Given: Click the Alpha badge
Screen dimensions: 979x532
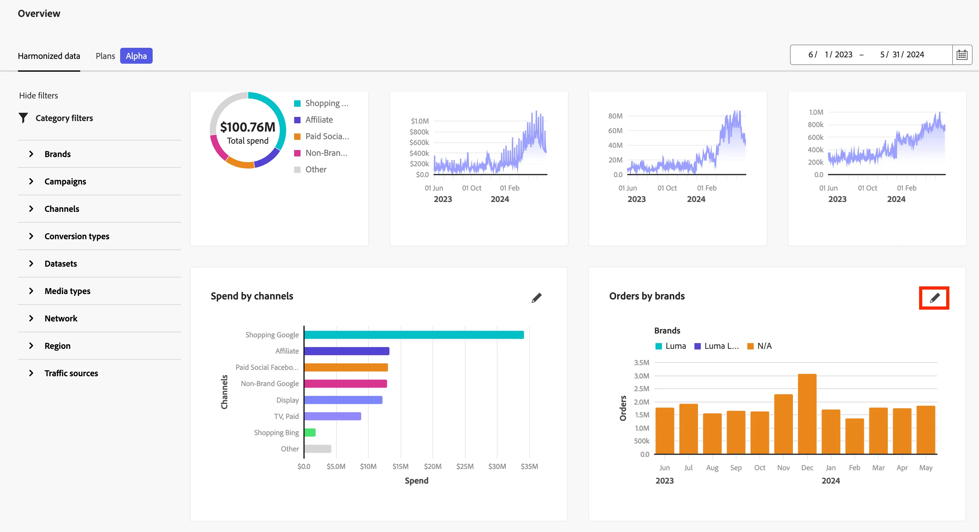Looking at the screenshot, I should pyautogui.click(x=136, y=56).
